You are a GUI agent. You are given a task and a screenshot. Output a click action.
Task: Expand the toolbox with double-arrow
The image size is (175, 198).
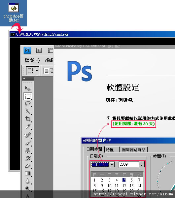coord(24,79)
